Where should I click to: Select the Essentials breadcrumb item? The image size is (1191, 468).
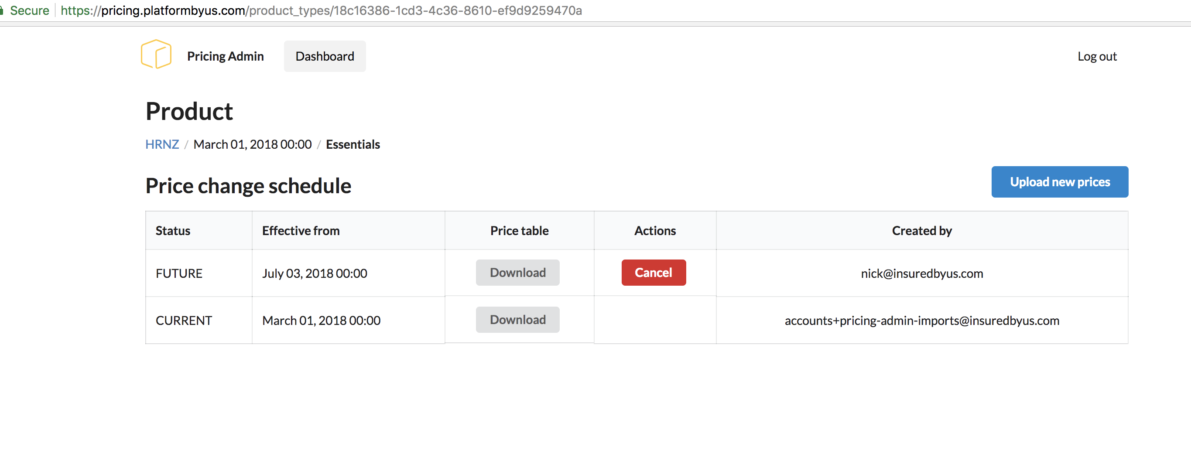tap(353, 144)
